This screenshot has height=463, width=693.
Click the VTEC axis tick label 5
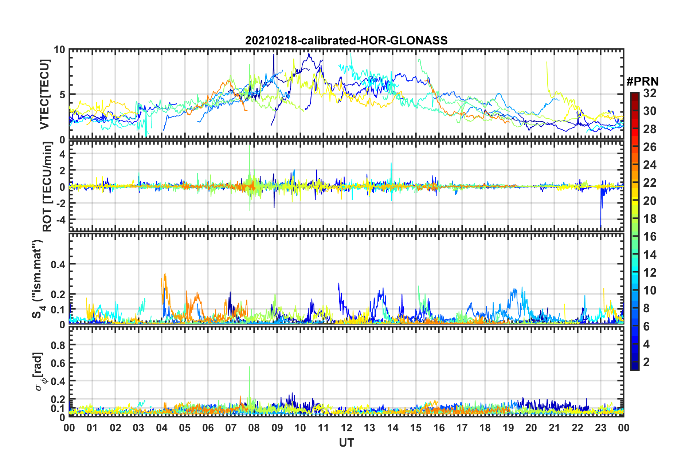click(62, 95)
